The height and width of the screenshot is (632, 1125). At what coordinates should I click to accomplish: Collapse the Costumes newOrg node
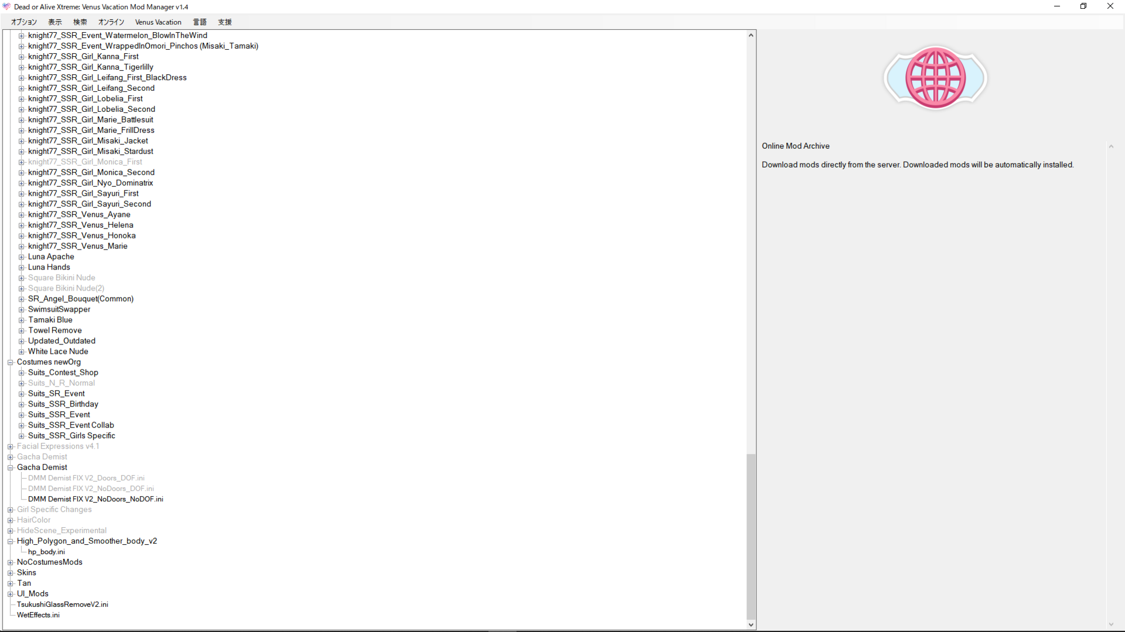point(11,362)
